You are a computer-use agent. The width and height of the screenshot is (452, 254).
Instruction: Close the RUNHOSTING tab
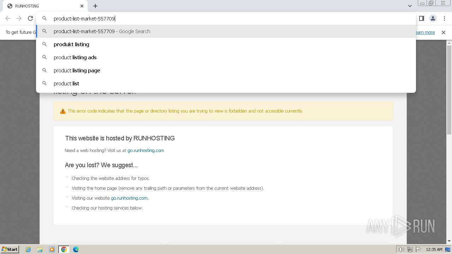coord(82,6)
